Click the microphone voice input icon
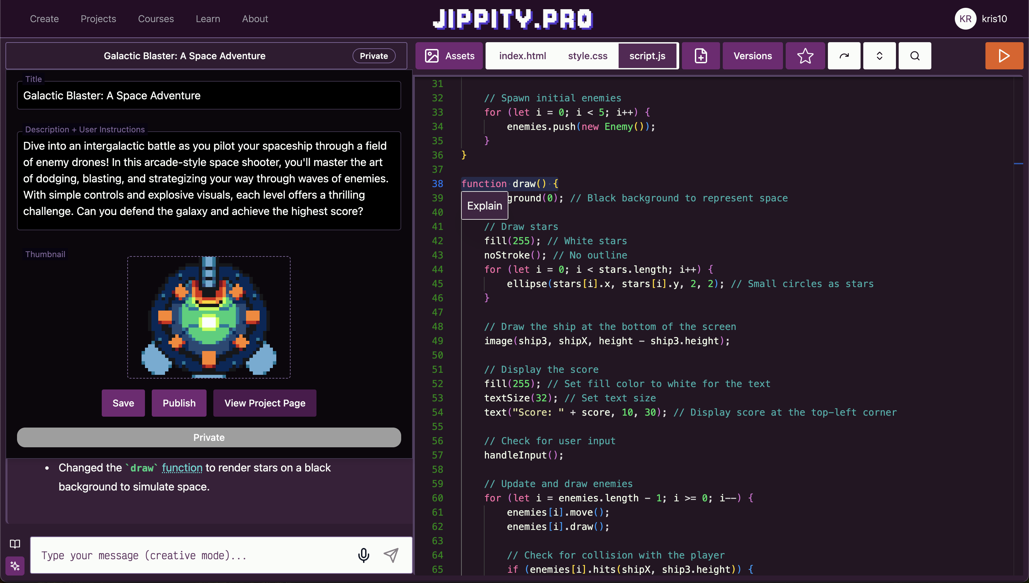The height and width of the screenshot is (583, 1029). [x=363, y=555]
